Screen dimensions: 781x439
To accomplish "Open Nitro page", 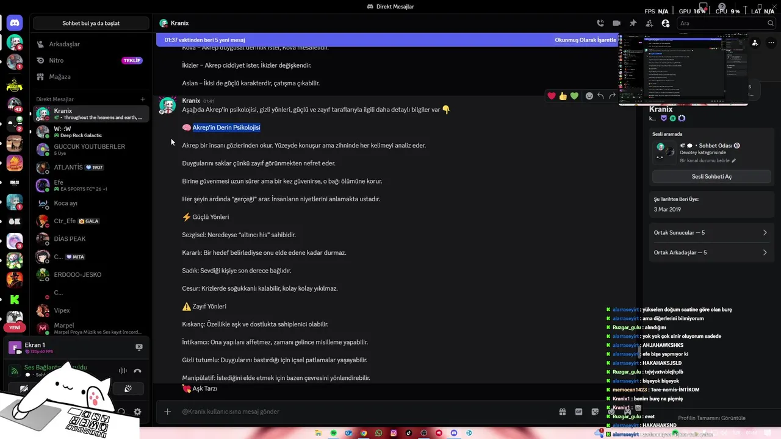I will pyautogui.click(x=91, y=60).
